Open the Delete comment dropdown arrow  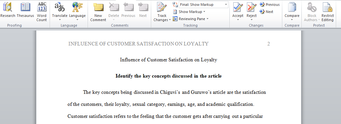[x=114, y=20]
